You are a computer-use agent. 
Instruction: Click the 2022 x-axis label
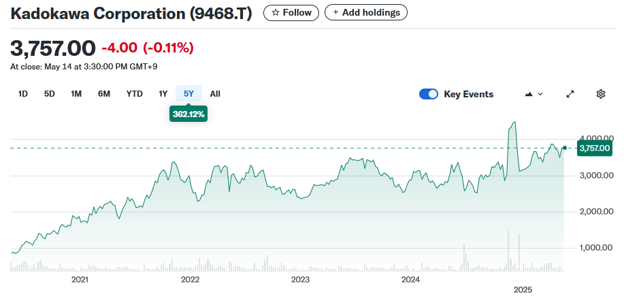[x=190, y=280]
